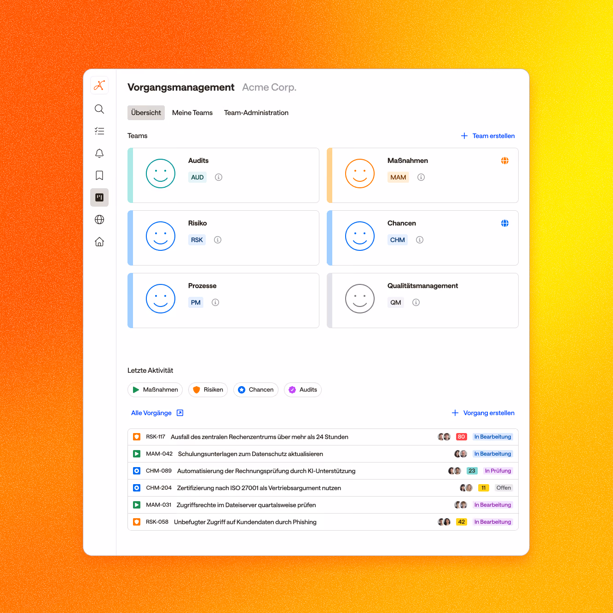Viewport: 613px width, 613px height.
Task: Click the orange globe on Maßnahmen card
Action: [x=505, y=161]
